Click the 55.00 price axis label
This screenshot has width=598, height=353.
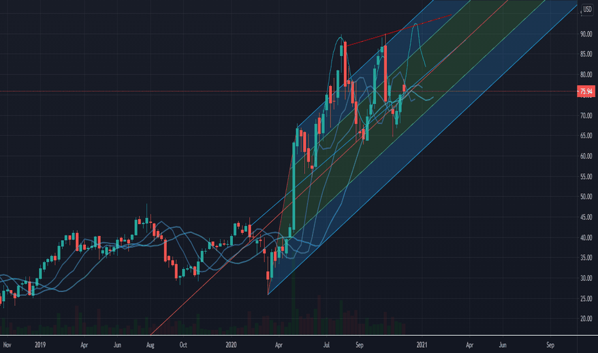[586, 176]
